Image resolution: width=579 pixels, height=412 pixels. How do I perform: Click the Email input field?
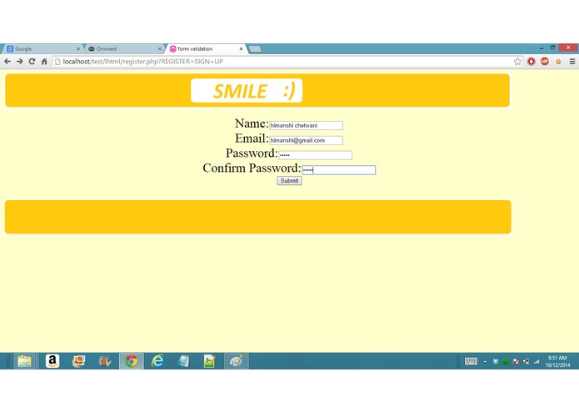point(306,140)
